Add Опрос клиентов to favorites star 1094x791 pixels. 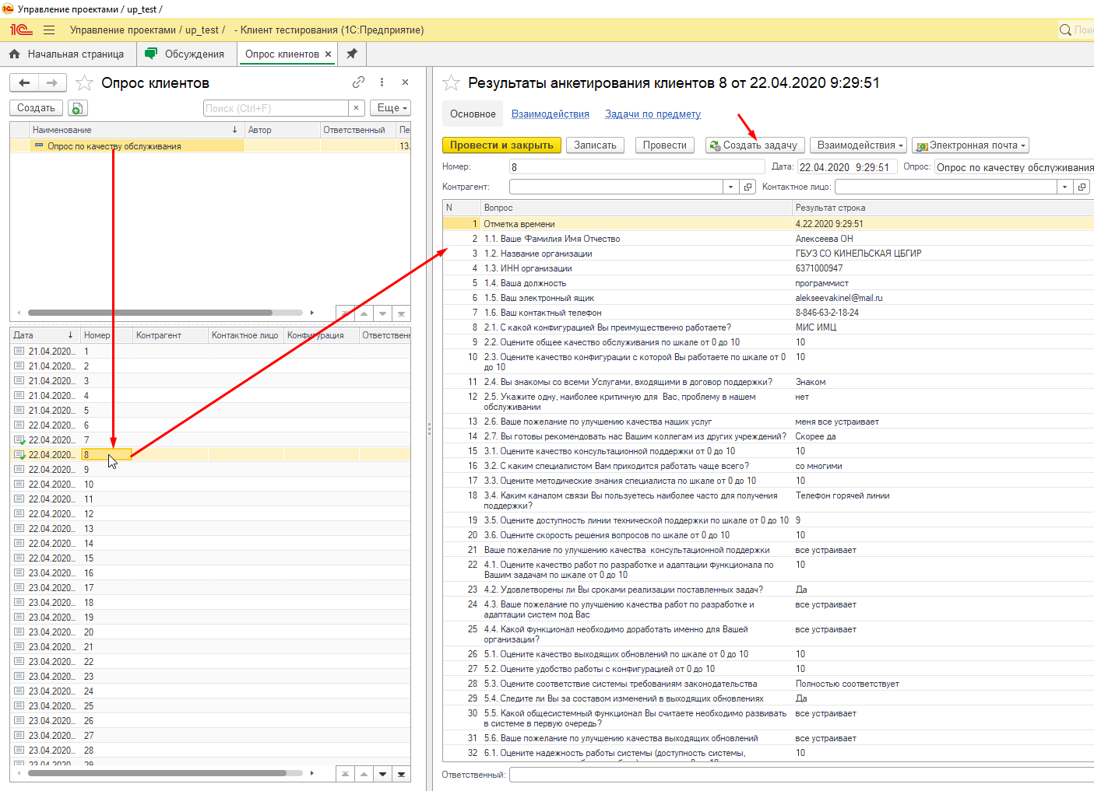[85, 83]
